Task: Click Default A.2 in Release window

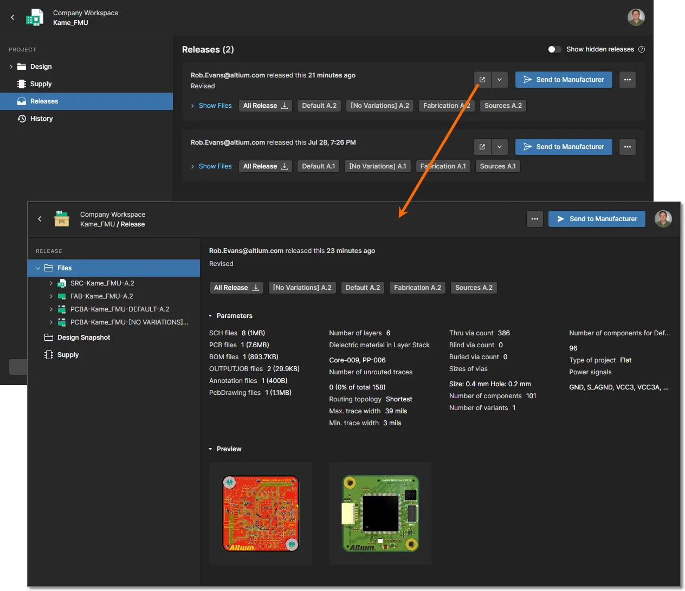Action: [x=363, y=288]
